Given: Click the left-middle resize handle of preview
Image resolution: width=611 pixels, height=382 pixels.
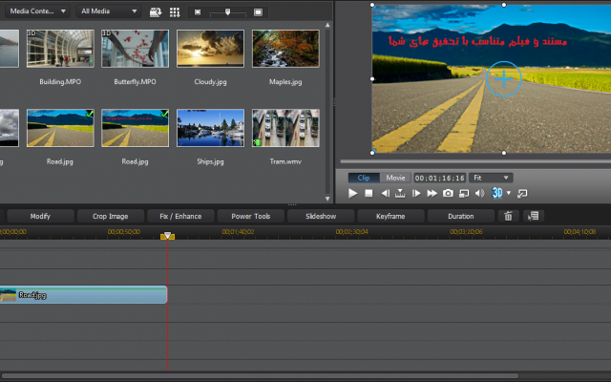Looking at the screenshot, I should click(x=372, y=78).
